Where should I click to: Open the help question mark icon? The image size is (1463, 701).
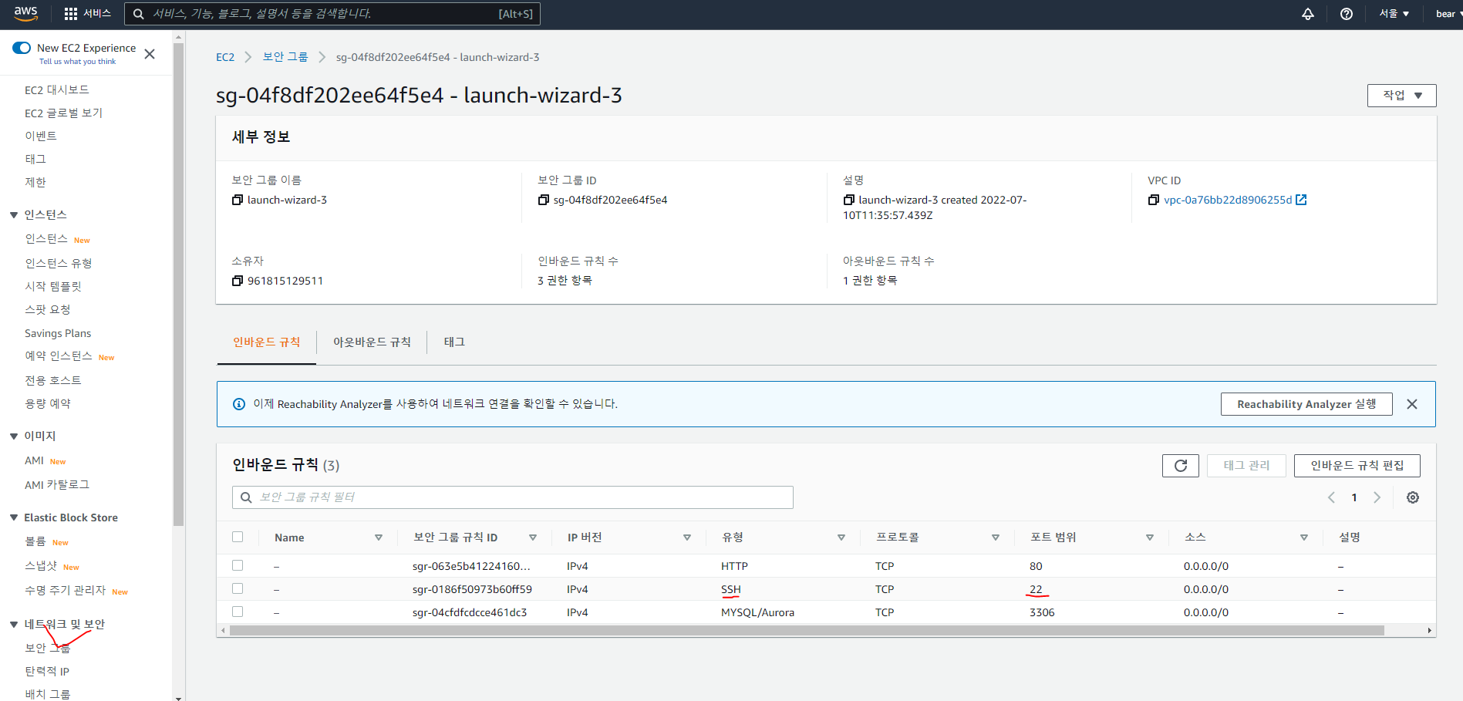(1347, 14)
